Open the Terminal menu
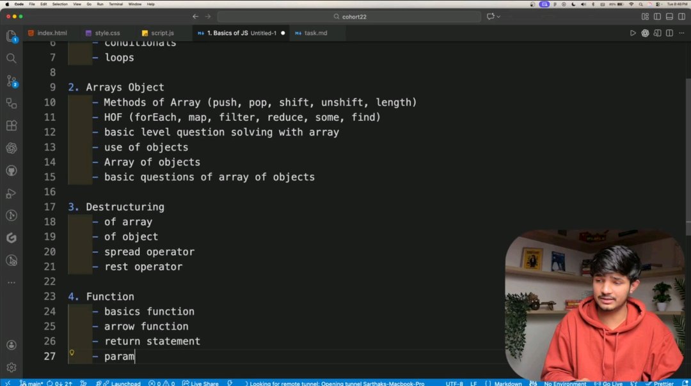 [115, 4]
